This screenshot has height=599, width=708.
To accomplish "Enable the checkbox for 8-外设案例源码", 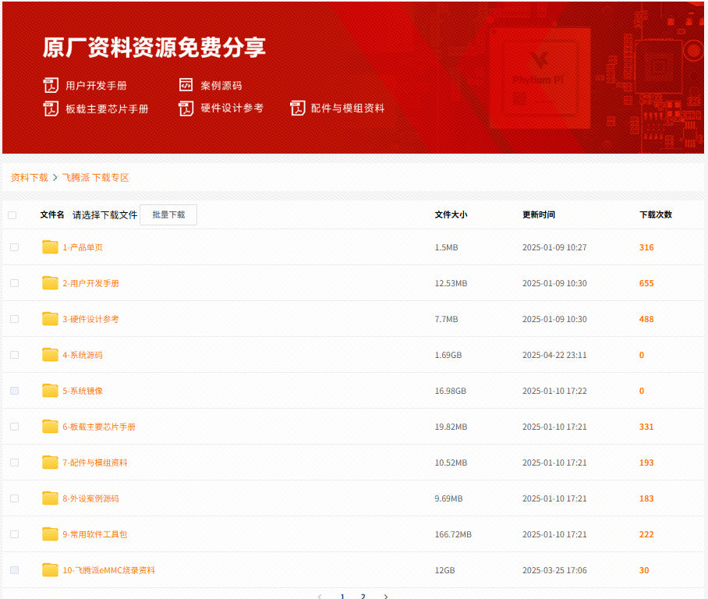I will pyautogui.click(x=15, y=498).
